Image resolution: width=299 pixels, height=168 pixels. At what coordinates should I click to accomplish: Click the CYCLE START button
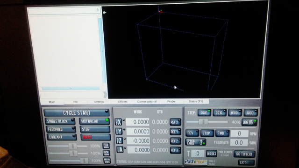[x=77, y=112]
